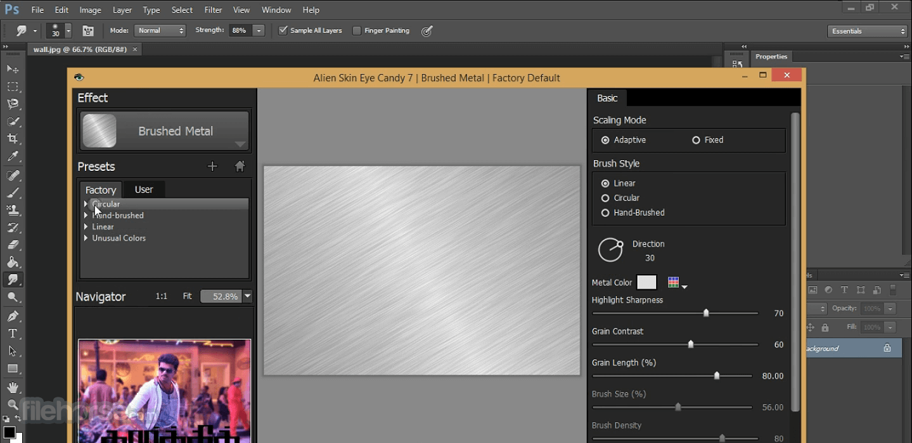
Task: Click the Navigator Fit button
Action: 187,296
